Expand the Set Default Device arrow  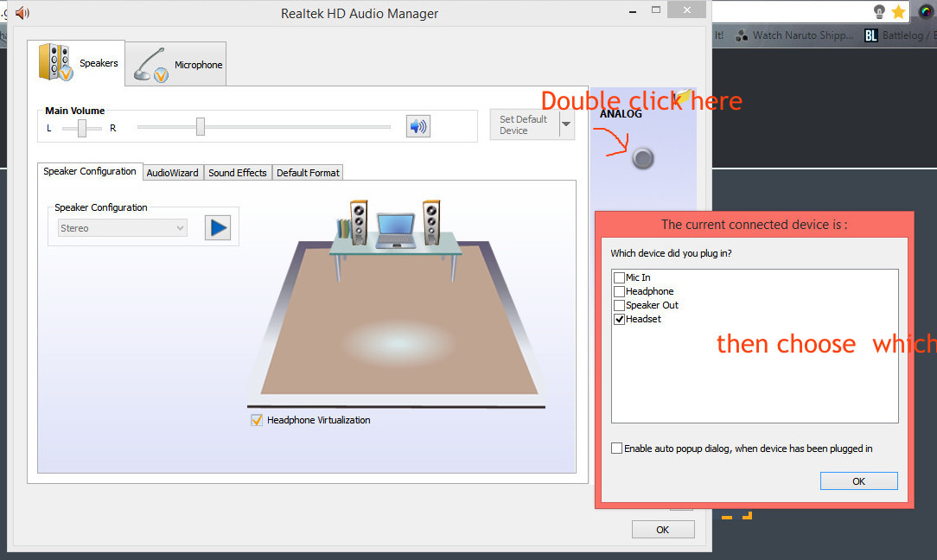(x=566, y=124)
